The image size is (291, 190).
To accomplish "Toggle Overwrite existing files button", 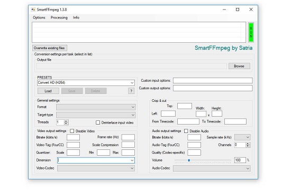I will [50, 48].
